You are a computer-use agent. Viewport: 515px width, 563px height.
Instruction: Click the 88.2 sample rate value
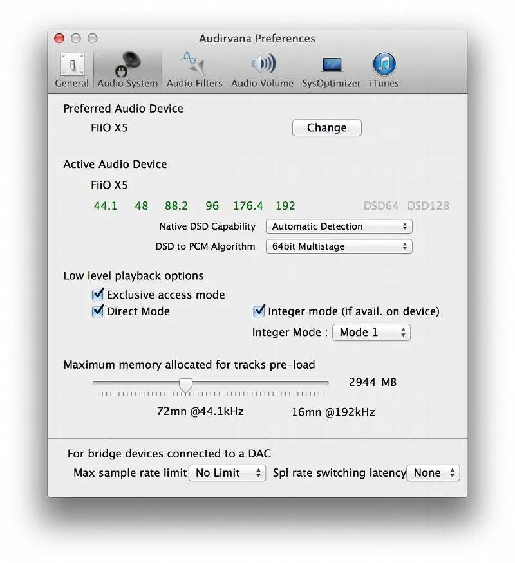pos(176,206)
